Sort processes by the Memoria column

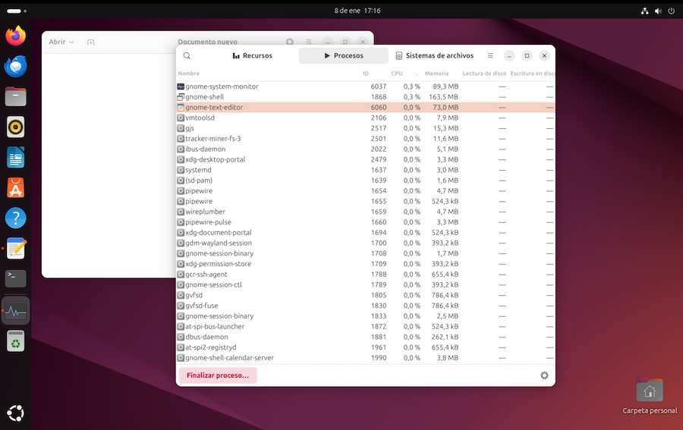[x=436, y=74]
